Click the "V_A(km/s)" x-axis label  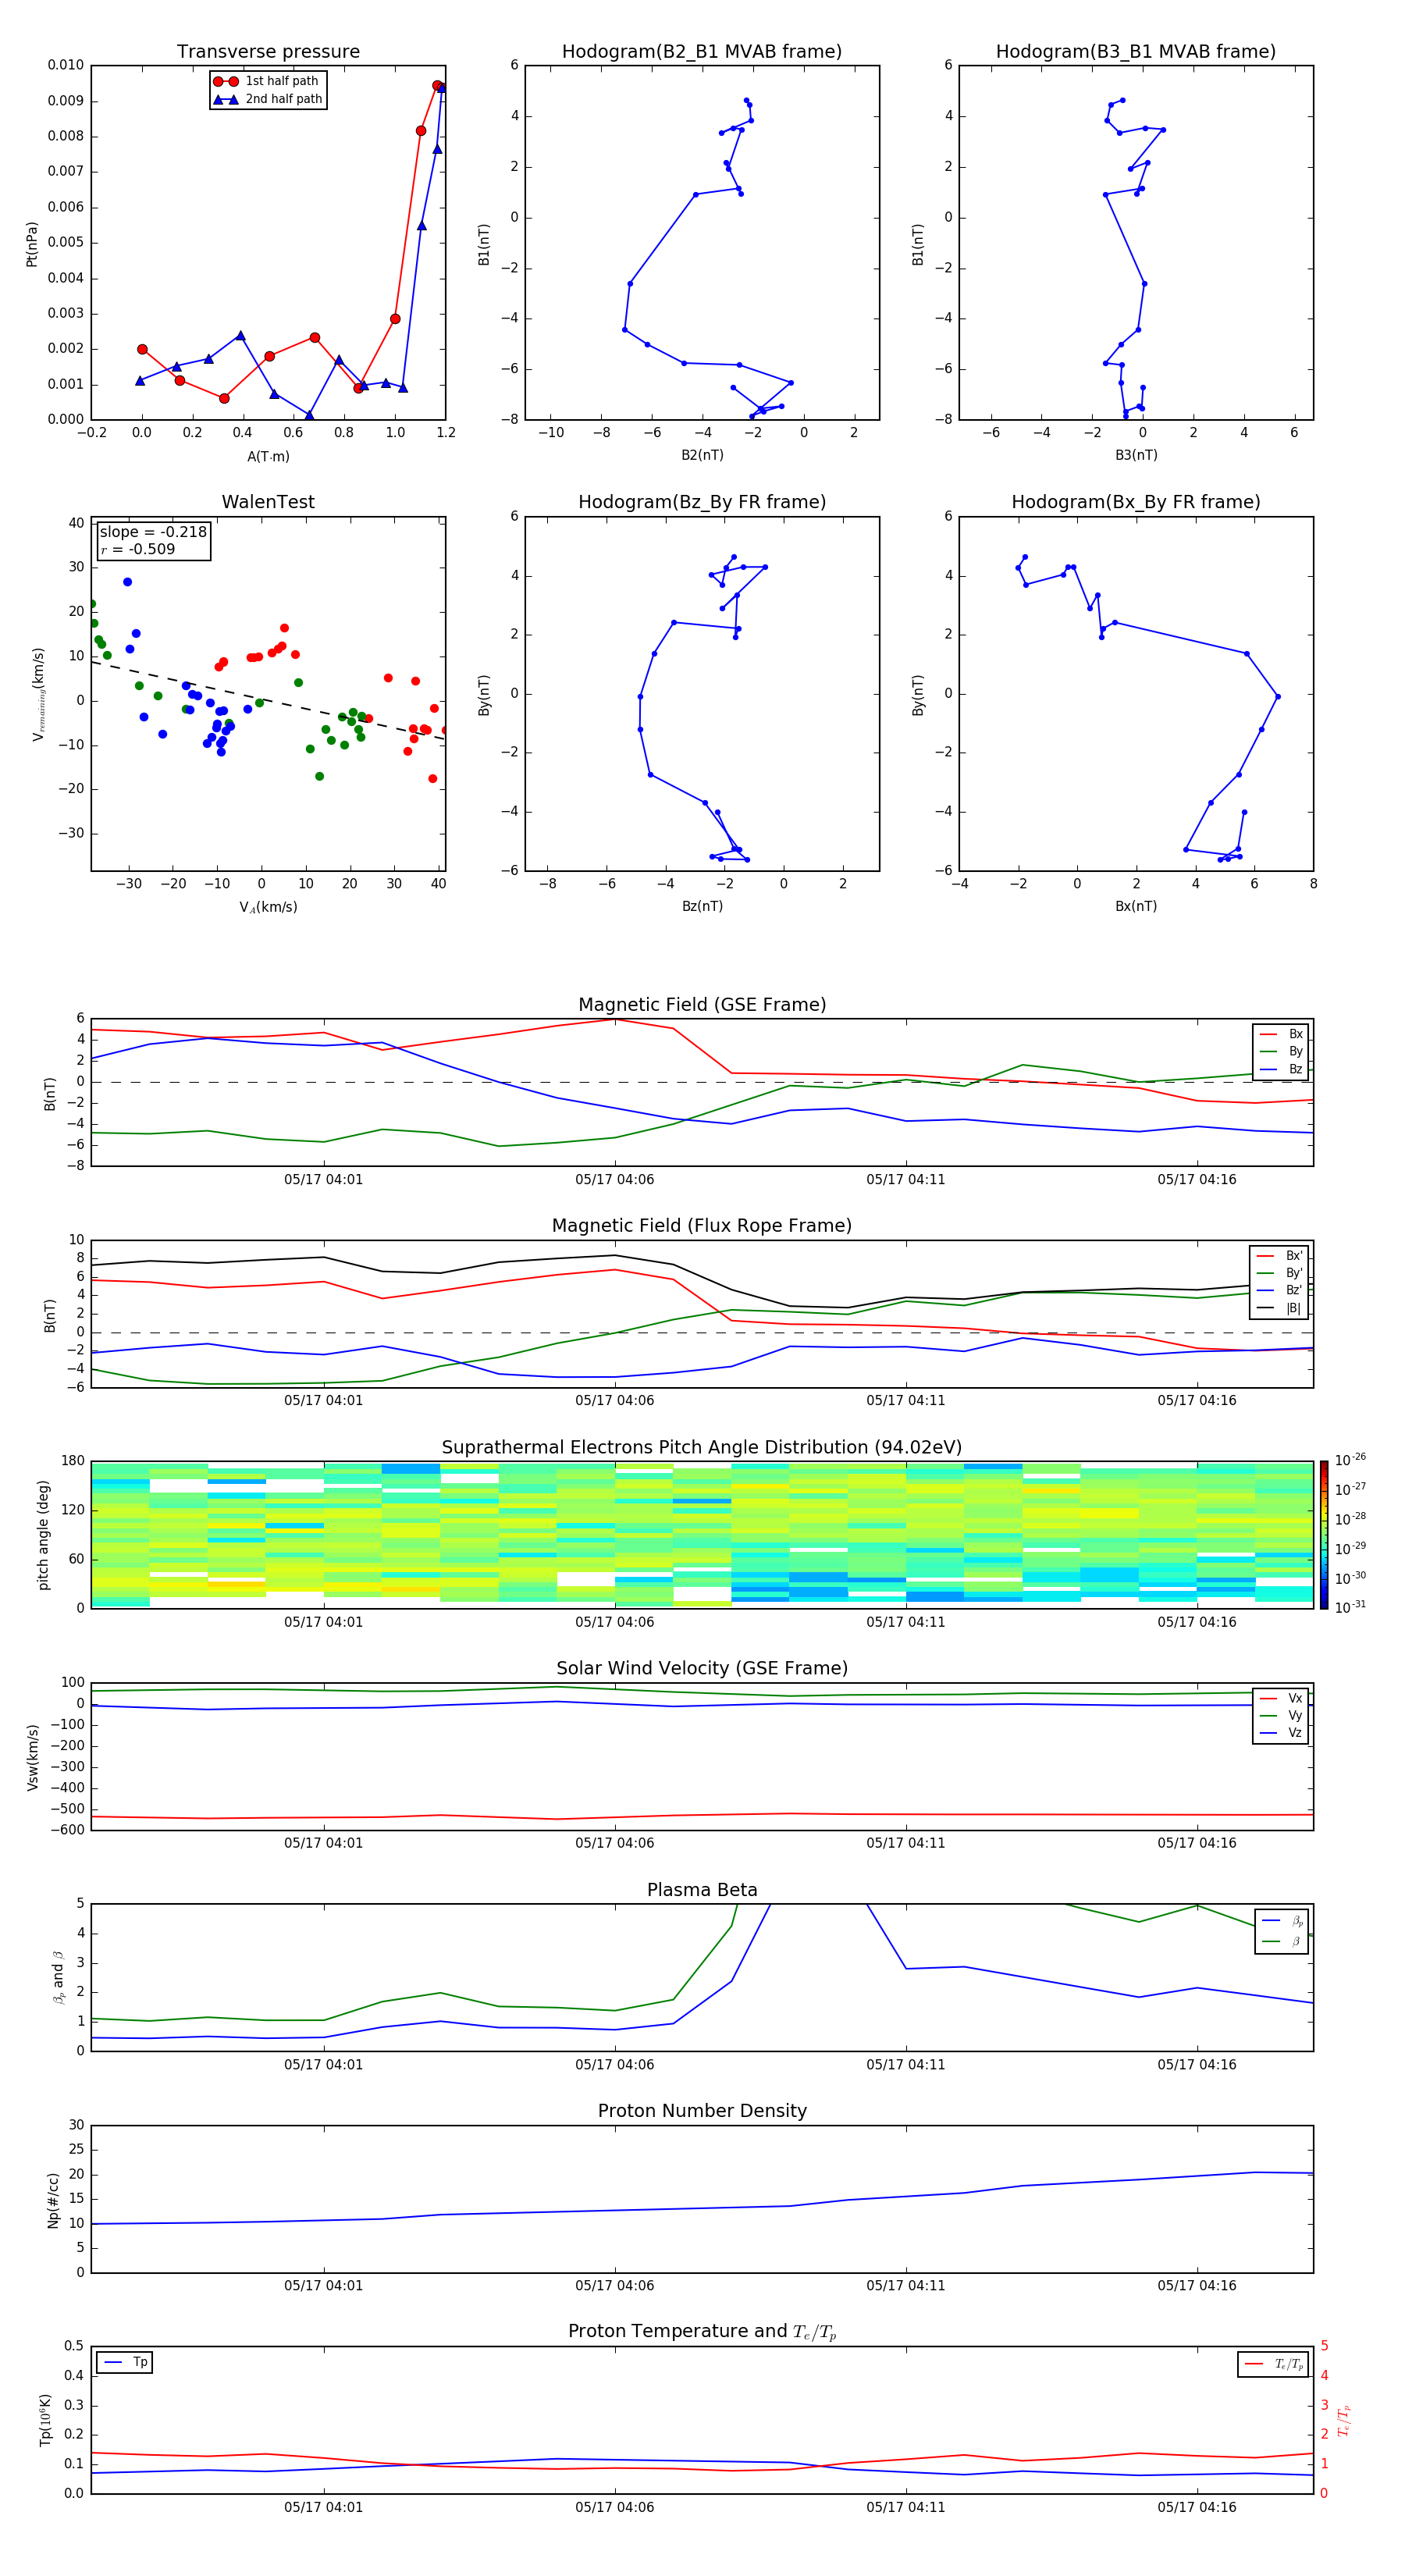coord(268,907)
